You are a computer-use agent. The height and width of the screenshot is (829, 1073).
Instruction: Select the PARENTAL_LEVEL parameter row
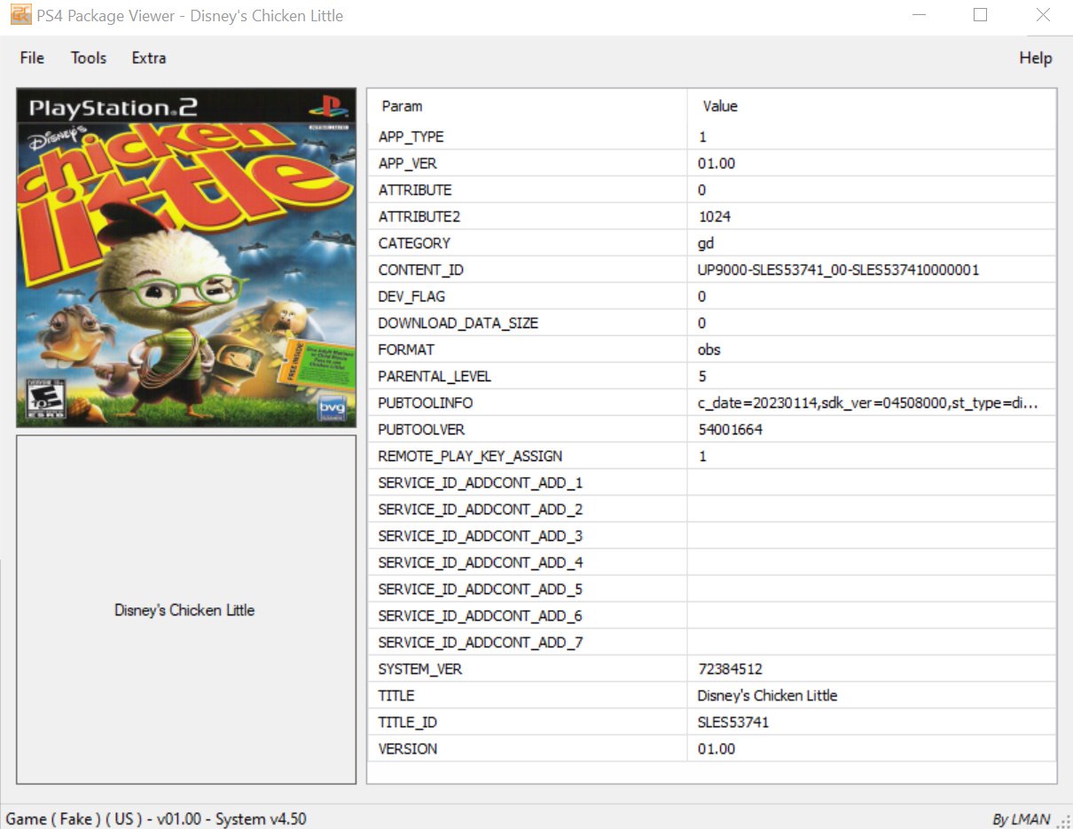(435, 376)
